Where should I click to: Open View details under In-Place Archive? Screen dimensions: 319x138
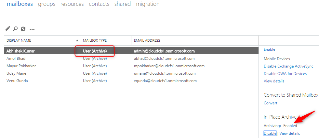290,133
